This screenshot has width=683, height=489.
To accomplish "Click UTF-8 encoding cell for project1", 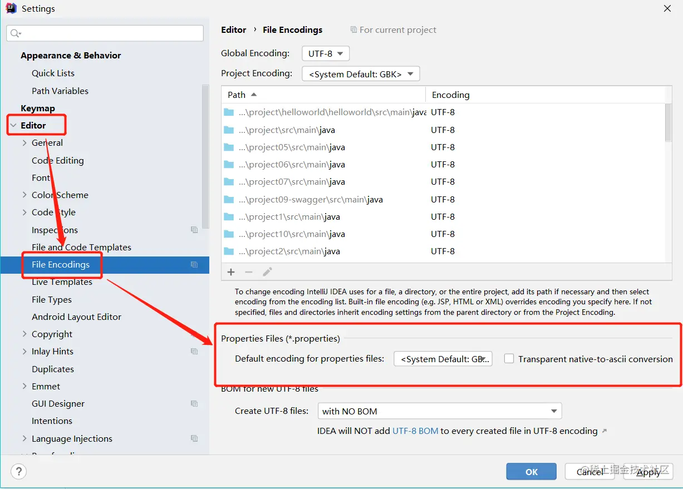I will point(443,217).
